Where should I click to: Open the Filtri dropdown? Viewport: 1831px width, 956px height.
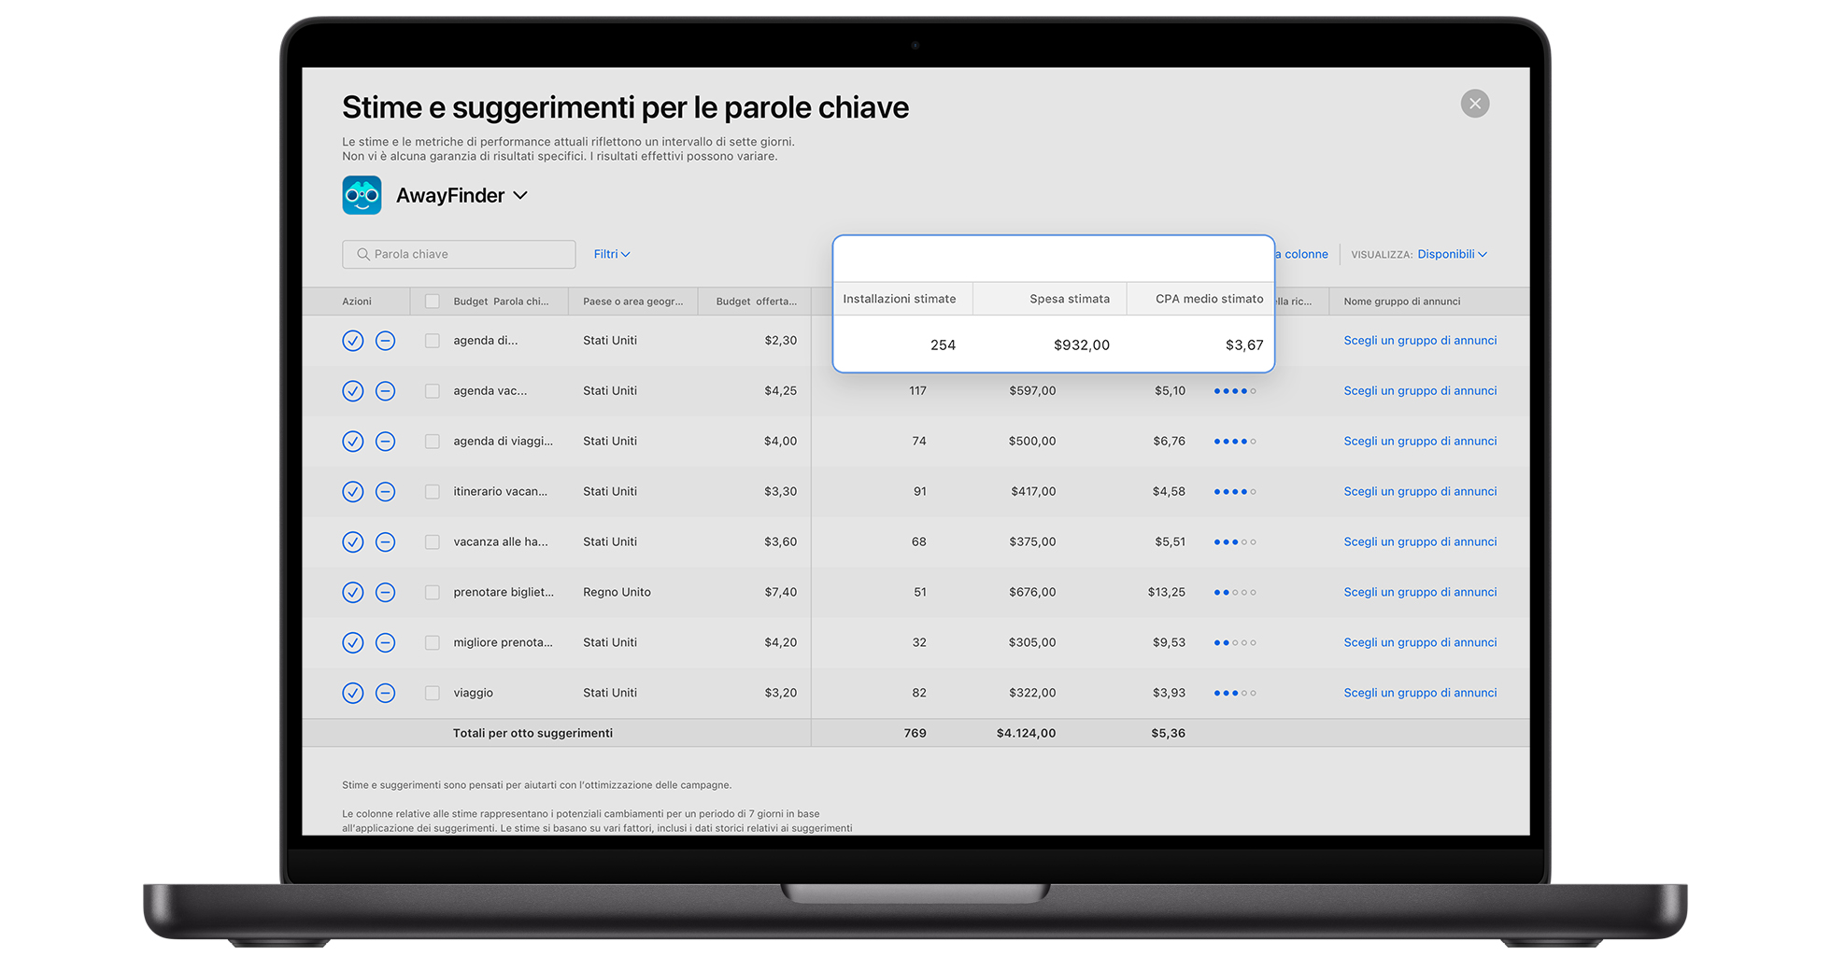pyautogui.click(x=612, y=254)
